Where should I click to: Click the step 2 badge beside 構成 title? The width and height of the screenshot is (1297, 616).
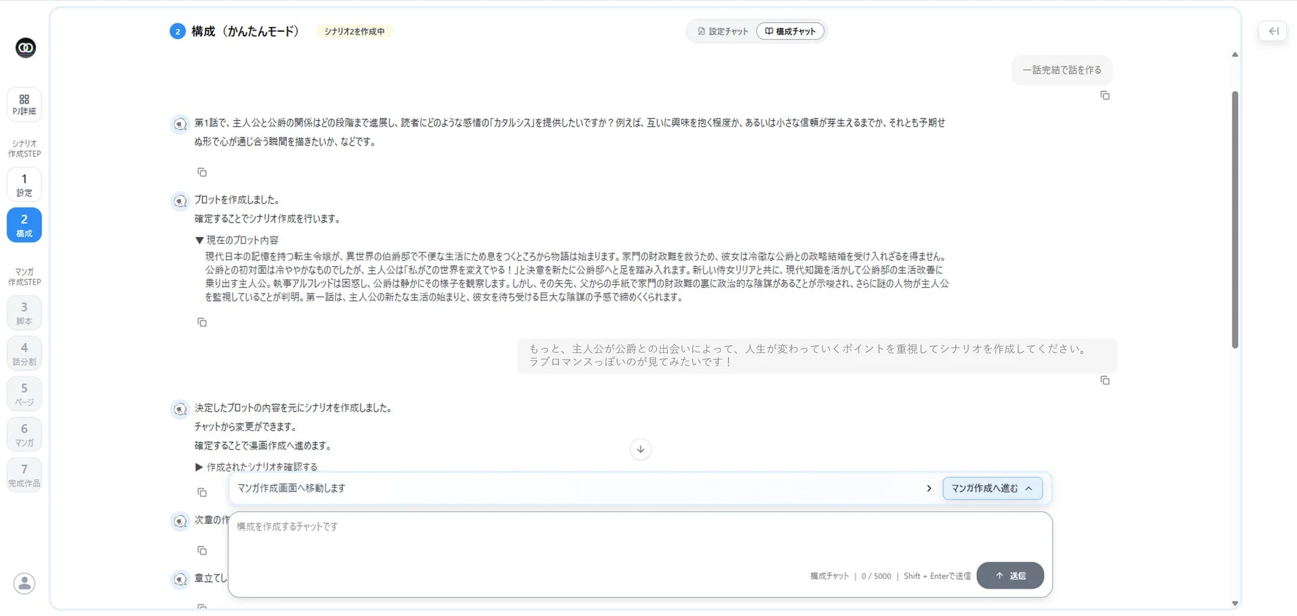pyautogui.click(x=178, y=31)
